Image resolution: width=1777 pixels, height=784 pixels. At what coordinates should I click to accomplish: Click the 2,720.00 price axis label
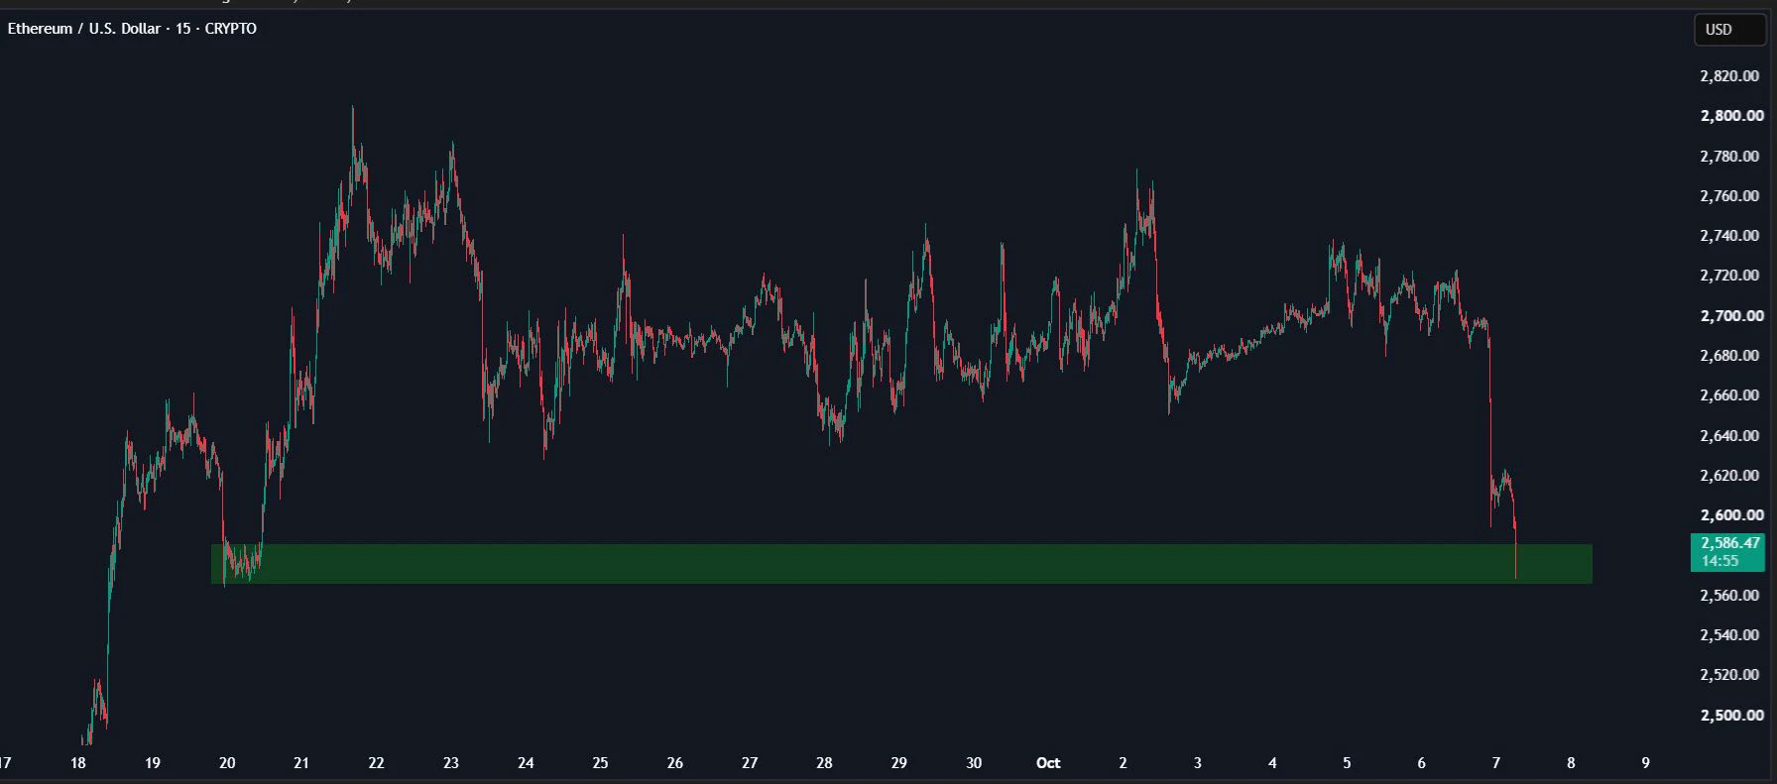(x=1730, y=276)
